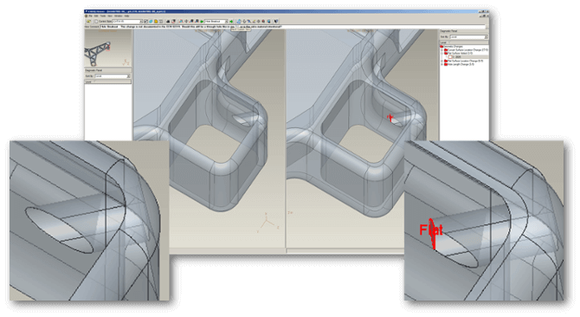580x317 pixels.
Task: Click the first icon on the toolbar
Action: (89, 21)
